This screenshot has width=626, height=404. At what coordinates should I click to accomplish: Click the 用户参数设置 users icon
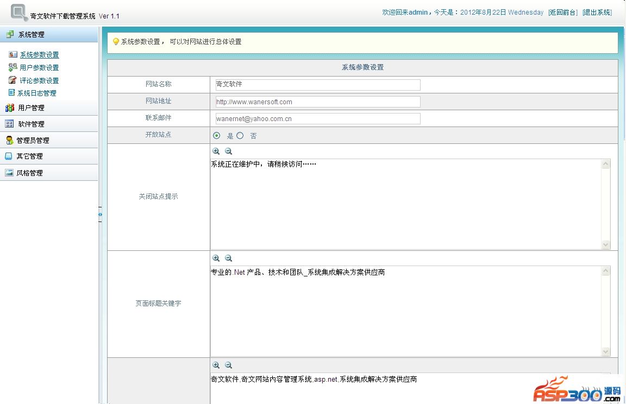[13, 67]
